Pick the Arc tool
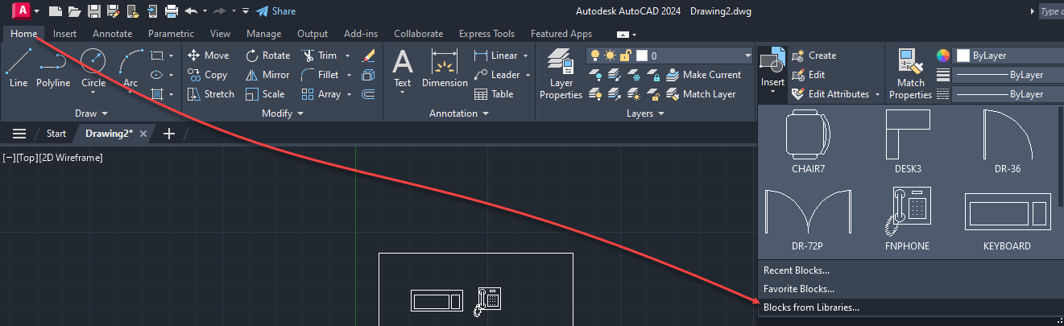 pyautogui.click(x=130, y=68)
